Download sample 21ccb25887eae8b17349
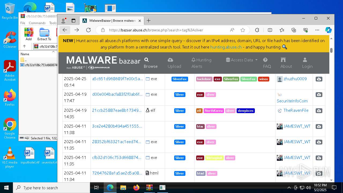This screenshot has width=343, height=193. point(319,110)
